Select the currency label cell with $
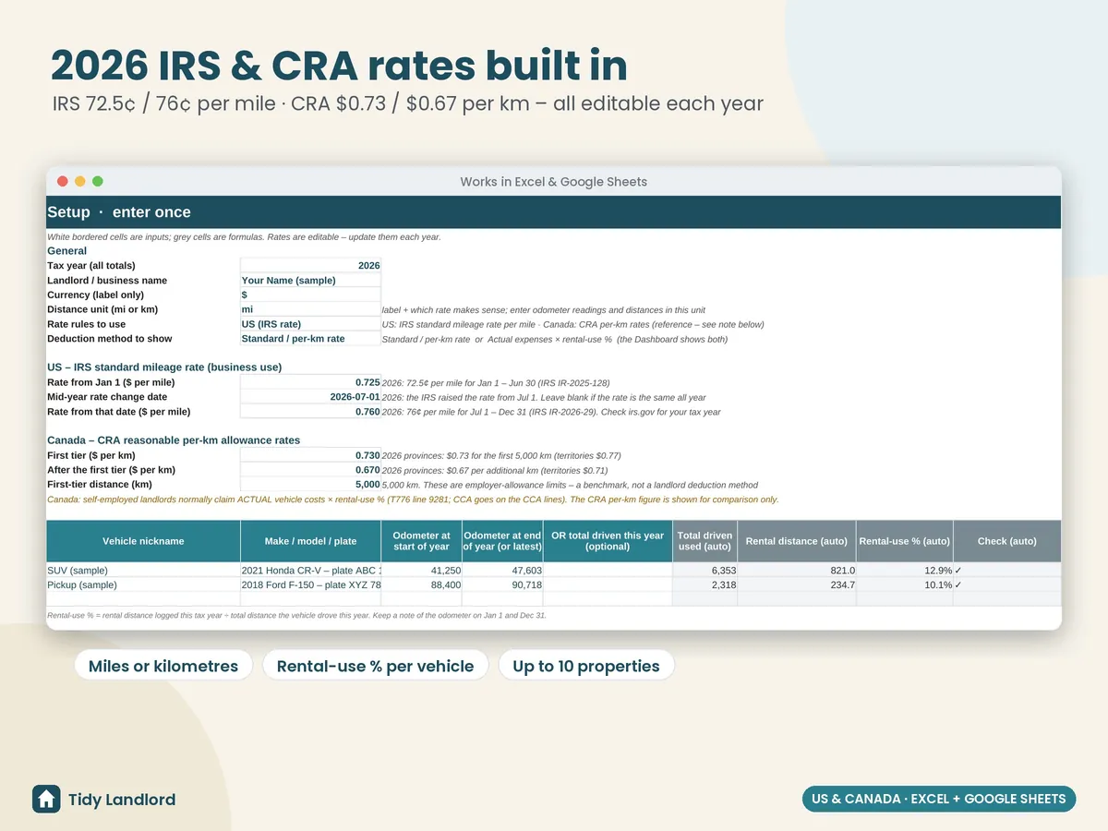This screenshot has height=831, width=1108. point(310,295)
